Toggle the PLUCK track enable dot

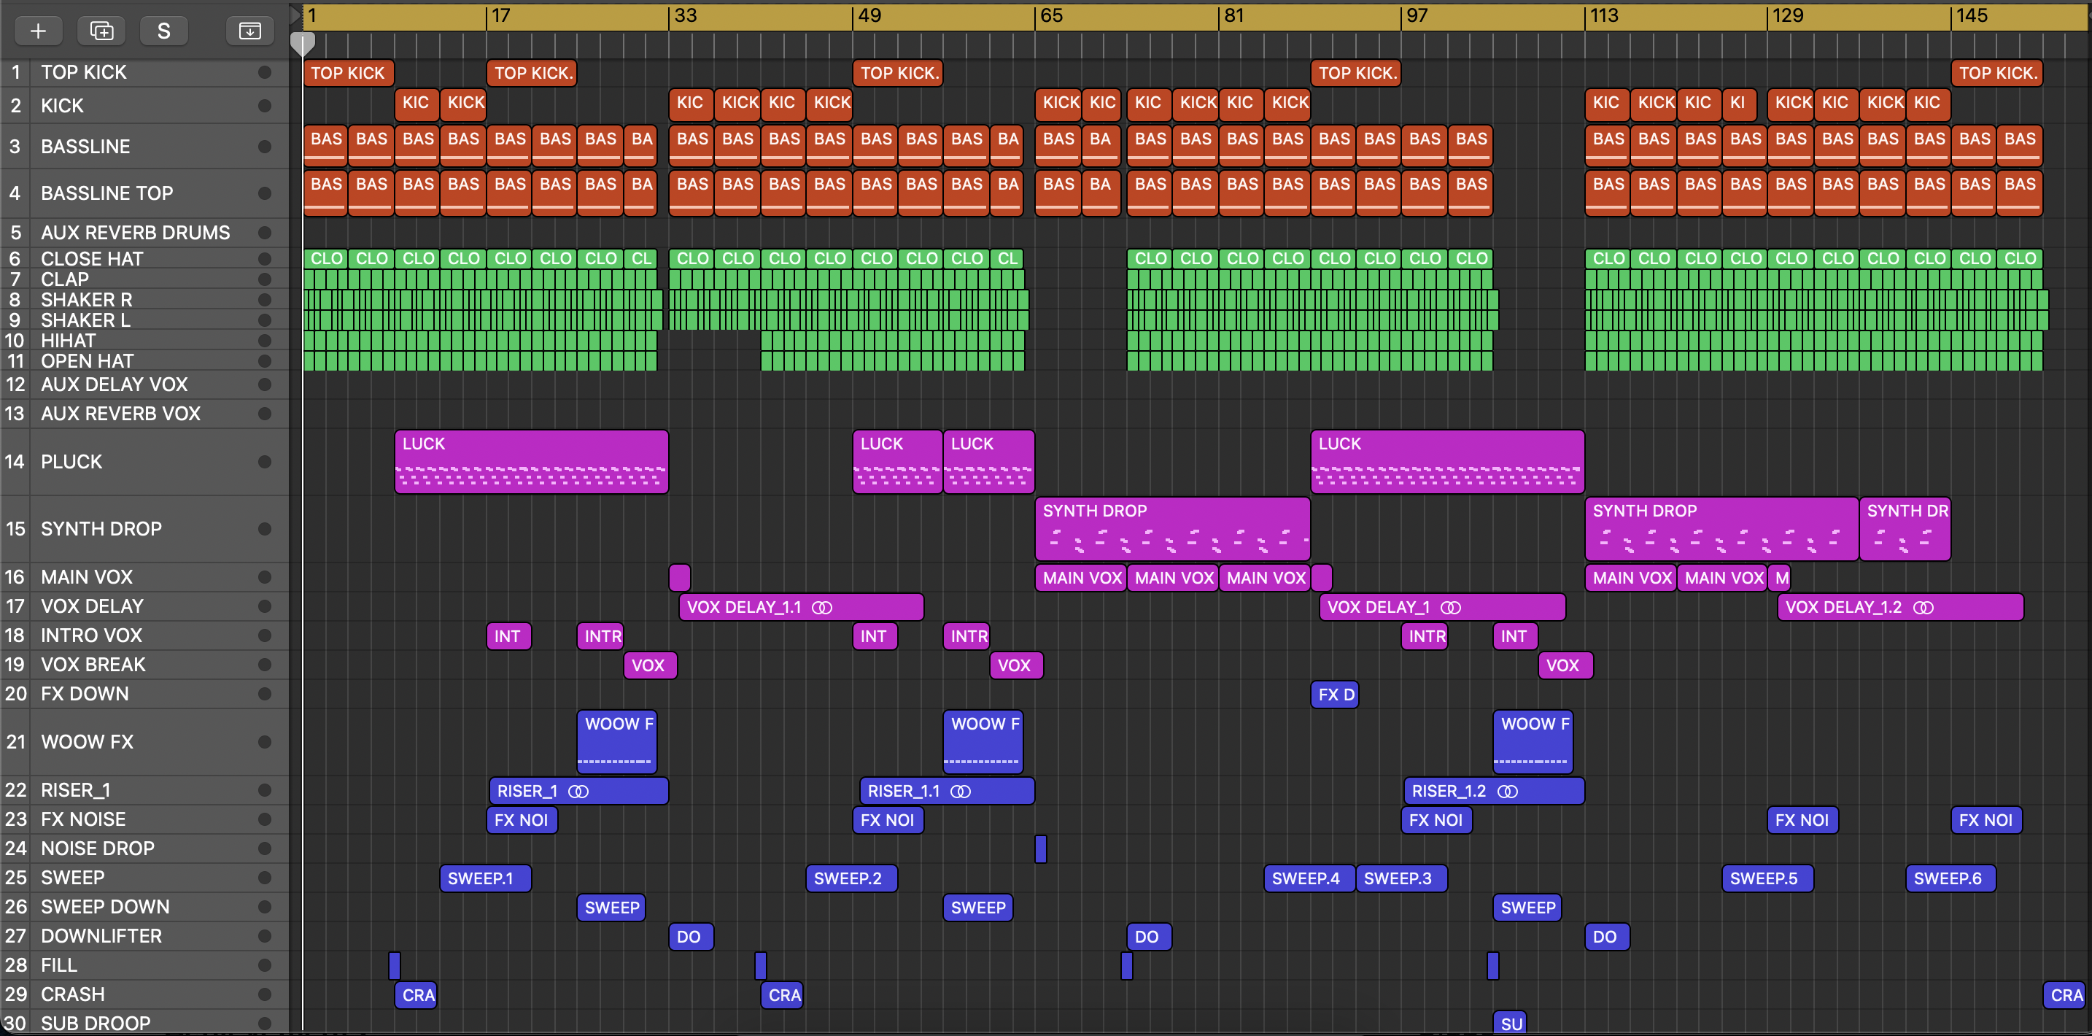point(264,462)
